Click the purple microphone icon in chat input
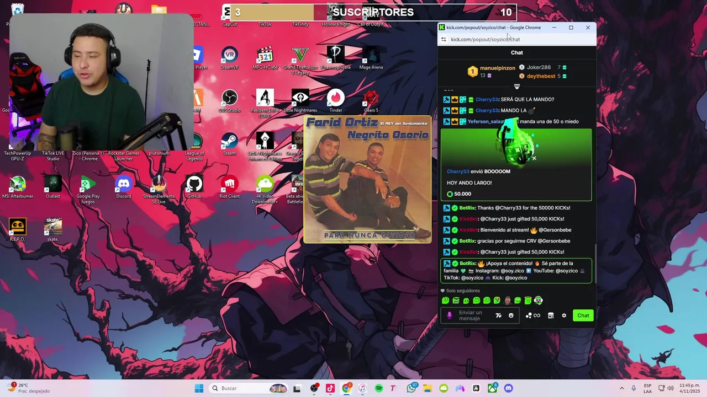The image size is (707, 397). coord(449,315)
